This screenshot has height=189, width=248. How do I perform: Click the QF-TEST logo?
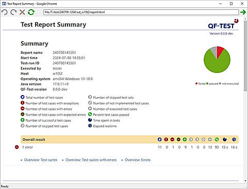(x=223, y=24)
